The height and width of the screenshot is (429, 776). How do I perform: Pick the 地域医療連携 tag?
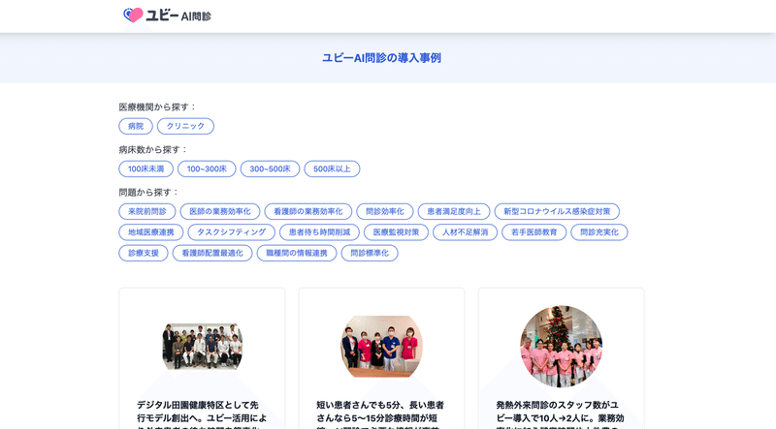(151, 231)
